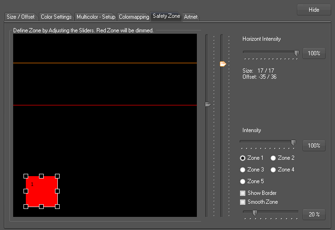Click the orange vertical slider handle
The width and height of the screenshot is (335, 230).
[x=223, y=64]
